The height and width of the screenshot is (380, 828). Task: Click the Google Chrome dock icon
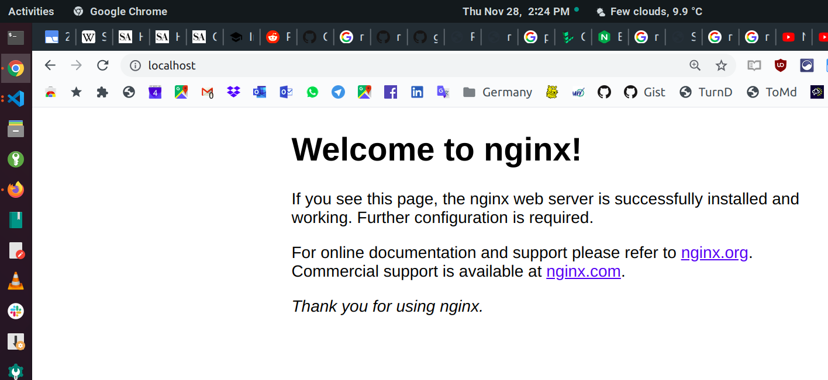(x=16, y=68)
